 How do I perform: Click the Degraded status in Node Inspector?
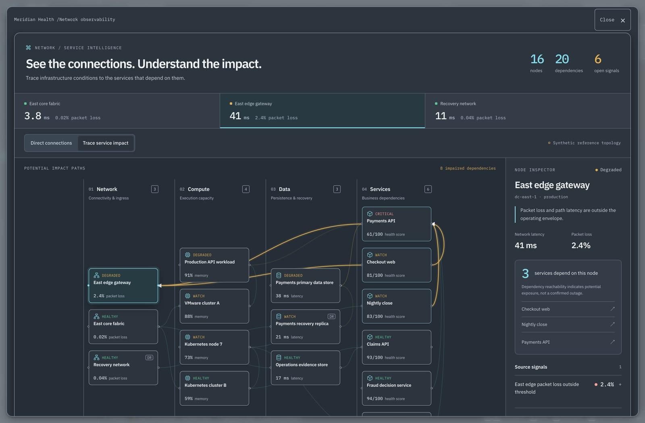(608, 170)
